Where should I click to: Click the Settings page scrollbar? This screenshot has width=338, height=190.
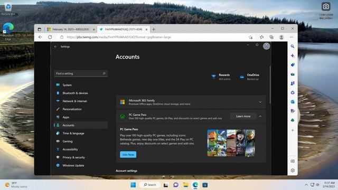pos(270,85)
